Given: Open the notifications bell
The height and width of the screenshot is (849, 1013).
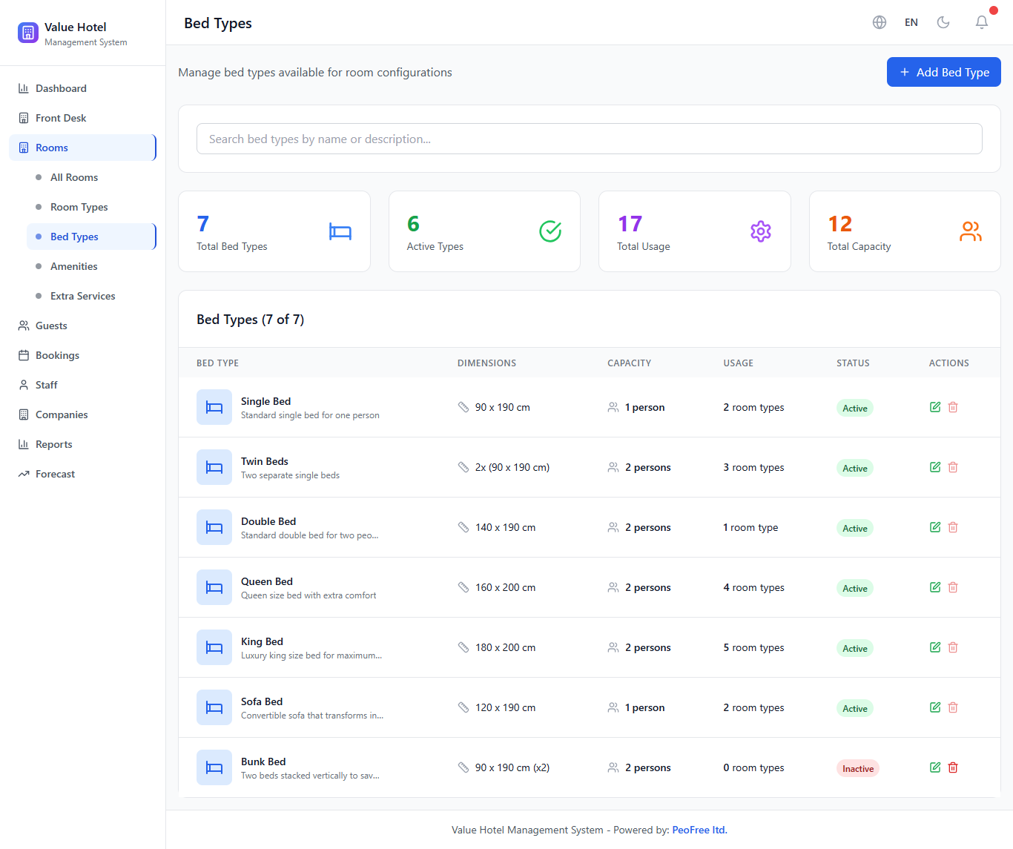Looking at the screenshot, I should coord(981,22).
